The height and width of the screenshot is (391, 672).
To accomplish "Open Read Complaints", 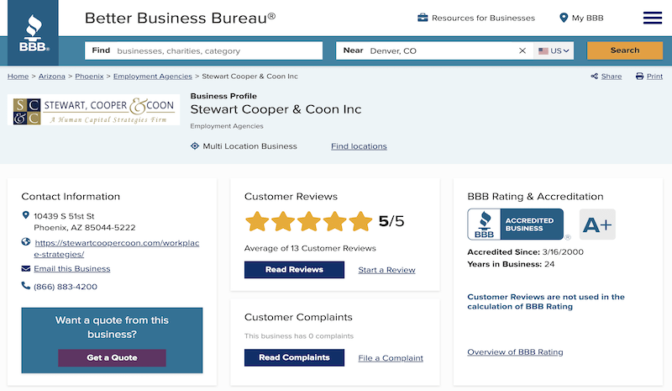I will point(294,357).
